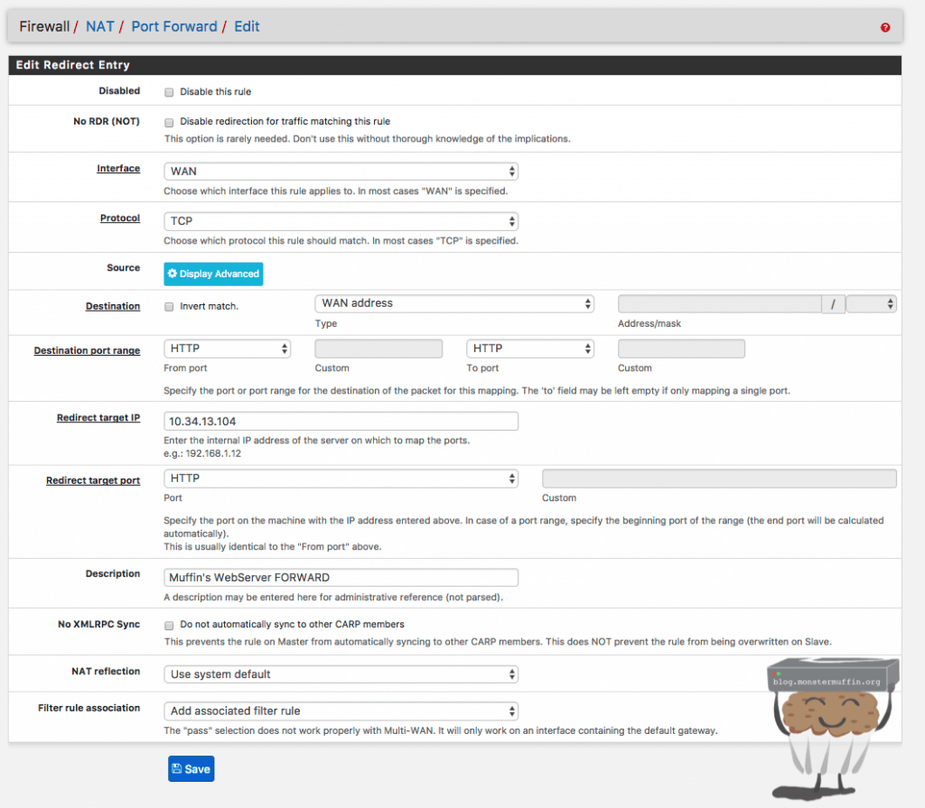Open the Protocol dropdown showing TCP
Image resolution: width=925 pixels, height=808 pixels.
coord(341,221)
